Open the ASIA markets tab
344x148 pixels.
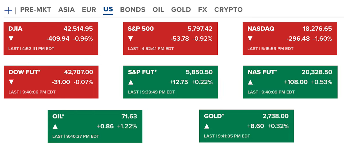tap(66, 10)
